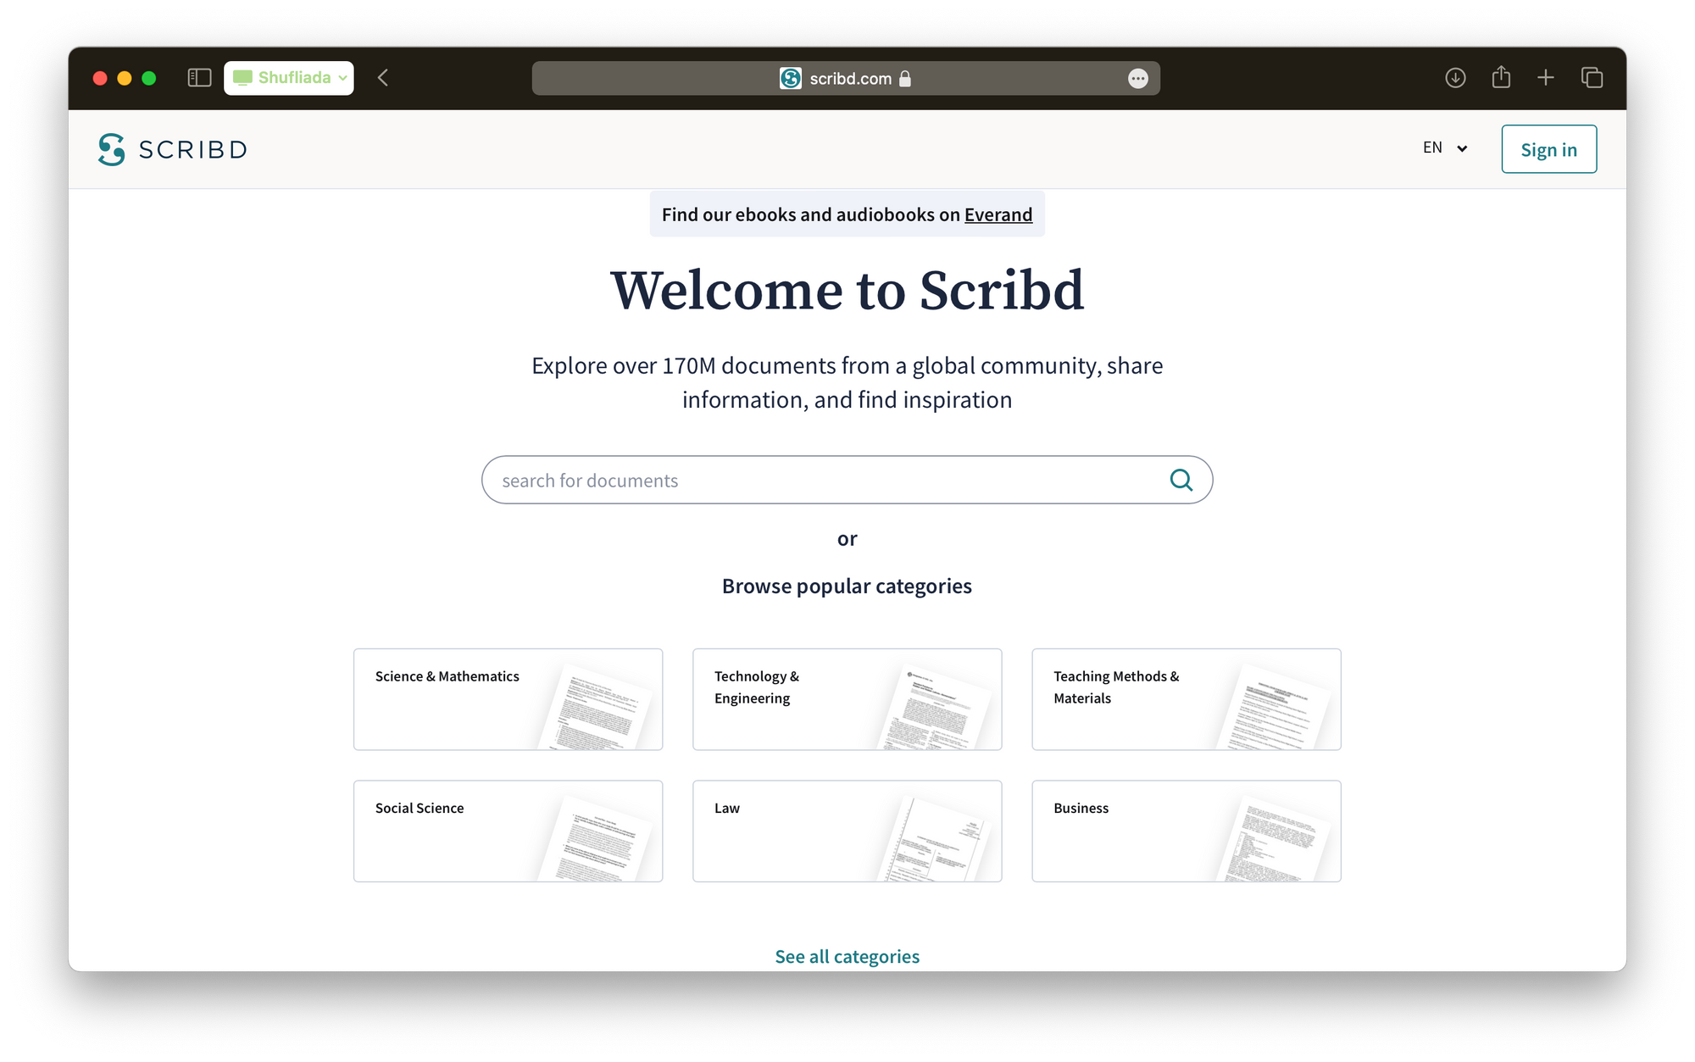Viewport: 1695px width, 1062px height.
Task: Open the Law category card
Action: (x=847, y=831)
